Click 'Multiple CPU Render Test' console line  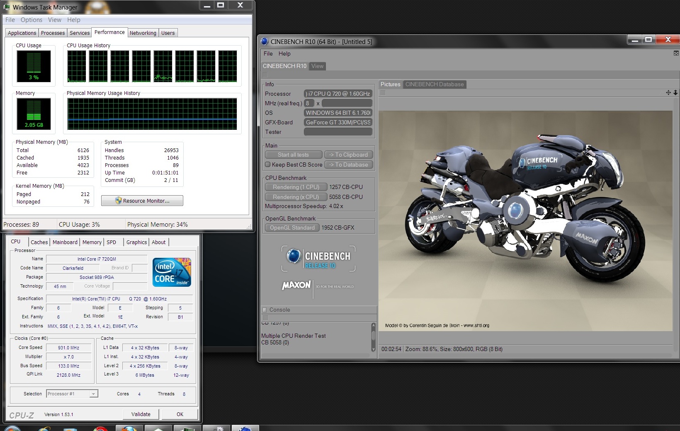294,336
